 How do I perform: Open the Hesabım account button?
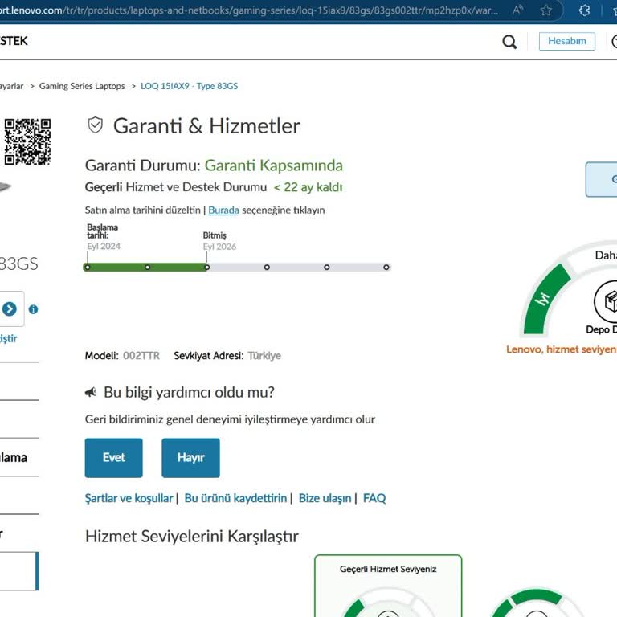click(x=566, y=41)
